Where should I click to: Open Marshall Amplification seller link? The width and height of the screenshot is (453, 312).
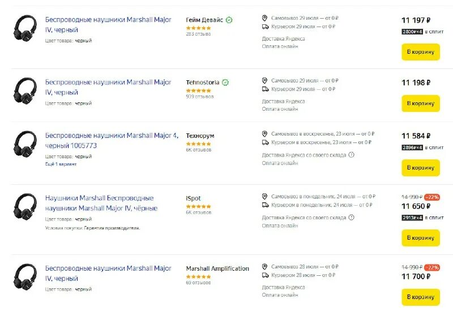coord(217,268)
